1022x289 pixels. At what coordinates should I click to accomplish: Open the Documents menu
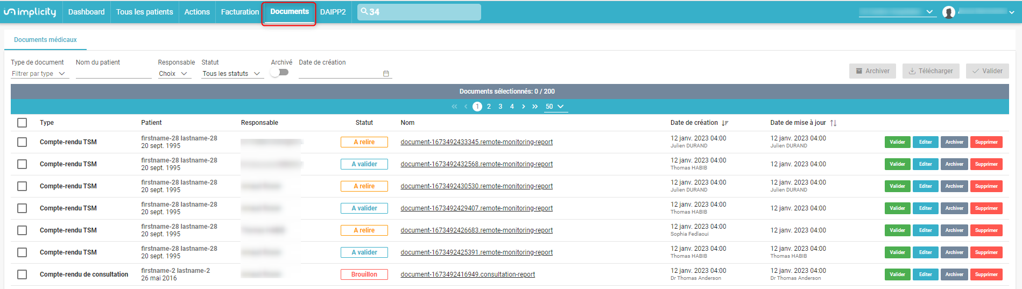point(290,12)
